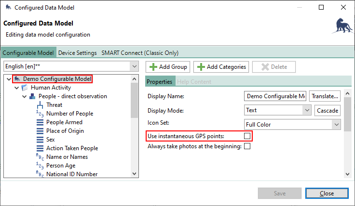
Task: Select the Number of People numeric icon
Action: pyautogui.click(x=40, y=114)
